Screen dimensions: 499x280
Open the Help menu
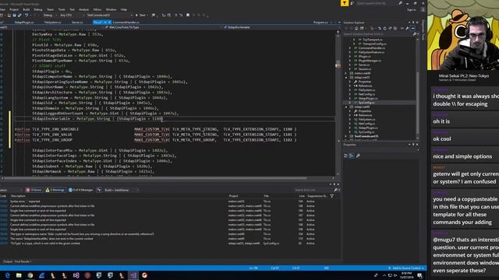pyautogui.click(x=124, y=9)
